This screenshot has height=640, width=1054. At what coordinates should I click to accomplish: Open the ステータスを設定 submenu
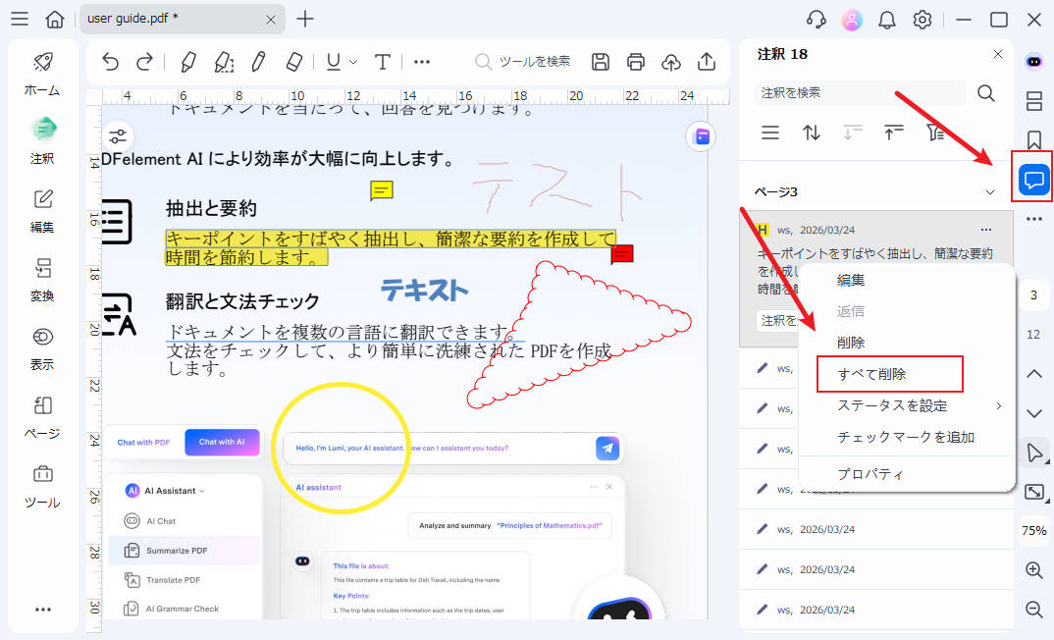pyautogui.click(x=895, y=405)
